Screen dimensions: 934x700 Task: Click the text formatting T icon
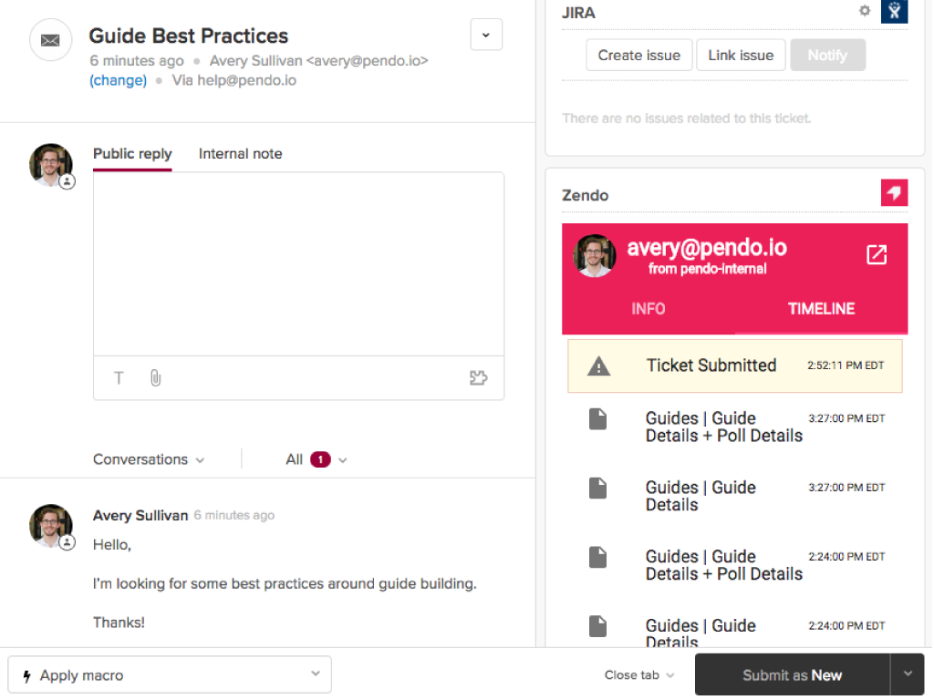click(x=119, y=378)
